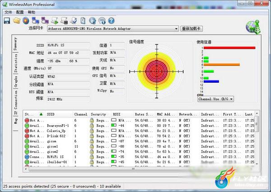271x192 pixels.
Task: Click the save floppy disk icon
Action: click(7, 21)
